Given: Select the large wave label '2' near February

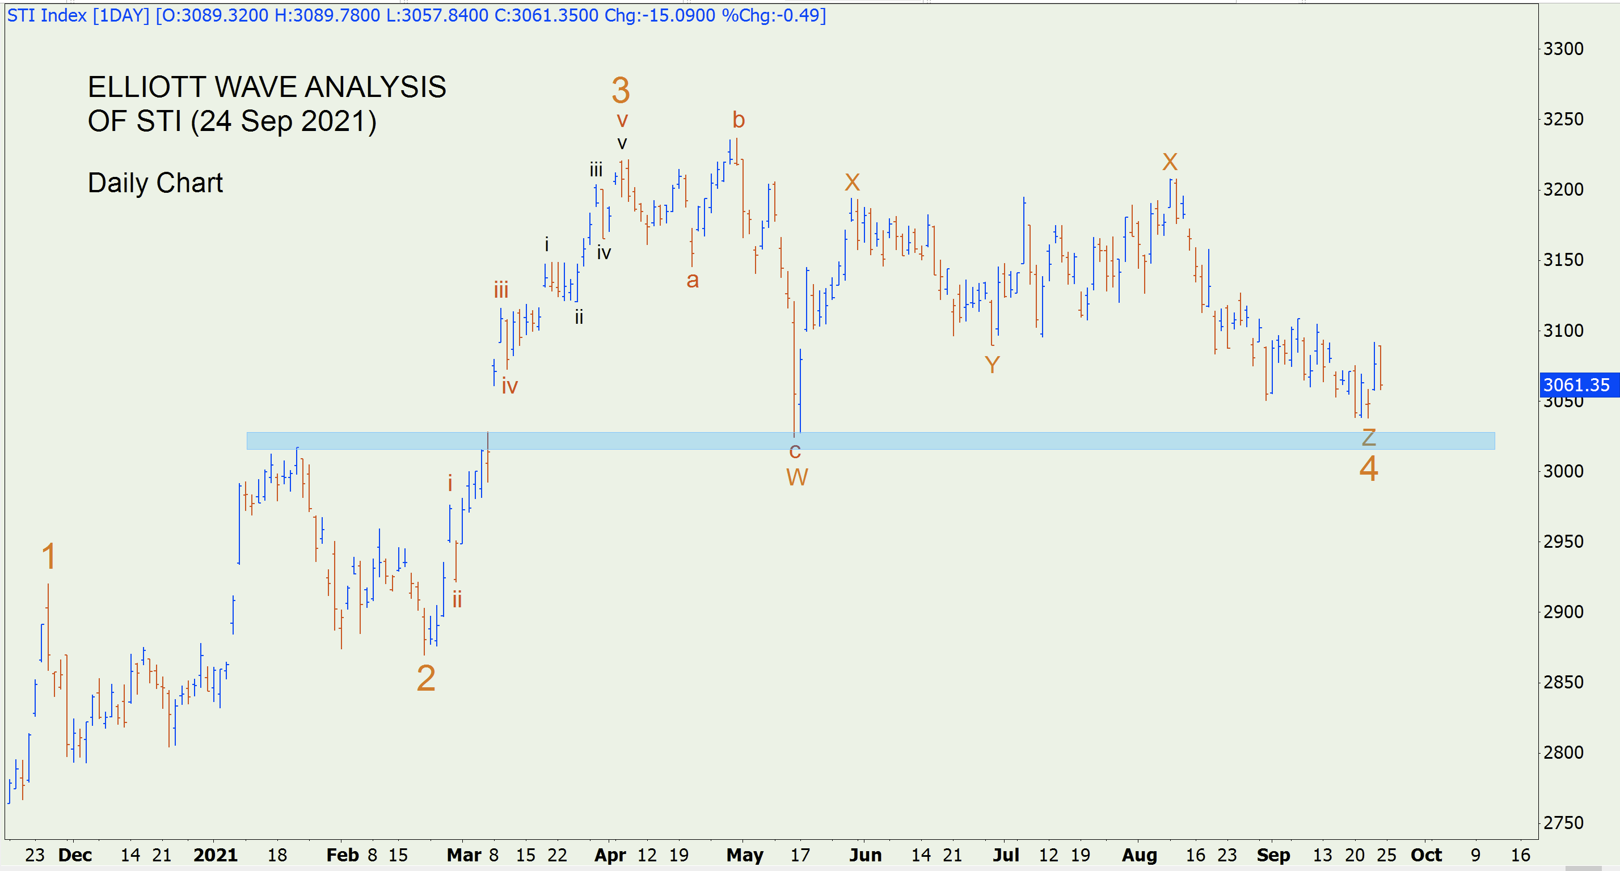Looking at the screenshot, I should pos(426,679).
